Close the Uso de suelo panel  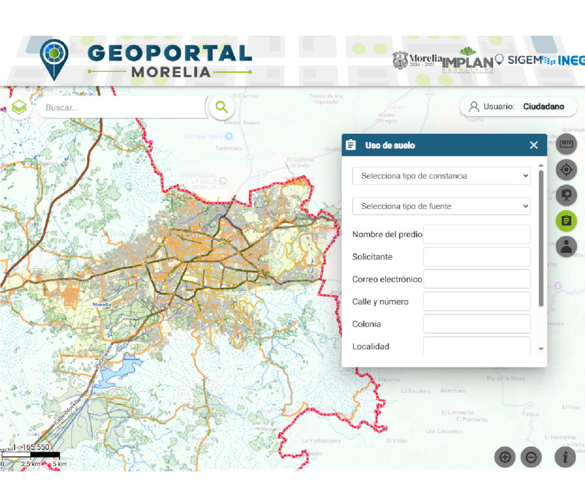click(x=534, y=145)
